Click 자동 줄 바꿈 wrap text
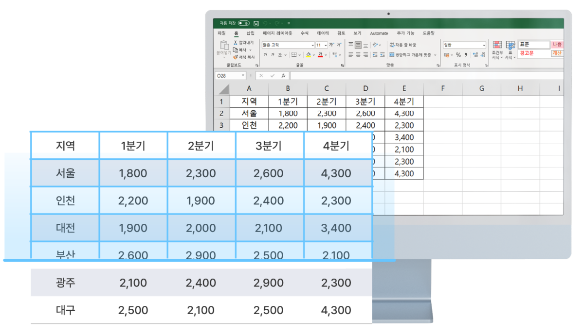 click(x=403, y=45)
